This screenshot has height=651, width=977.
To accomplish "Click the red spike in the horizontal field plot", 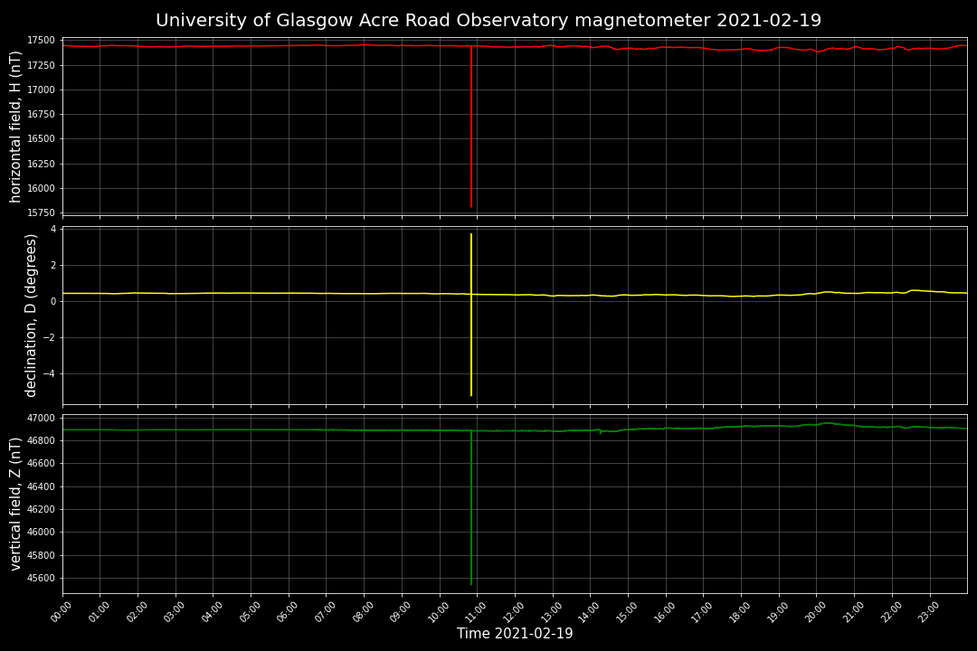I will point(471,127).
